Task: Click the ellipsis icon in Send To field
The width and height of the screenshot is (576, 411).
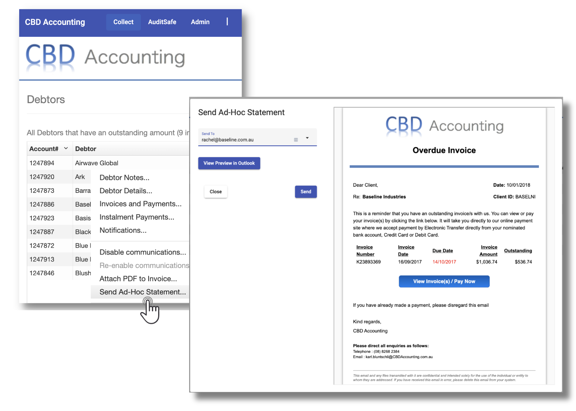Action: [x=296, y=140]
